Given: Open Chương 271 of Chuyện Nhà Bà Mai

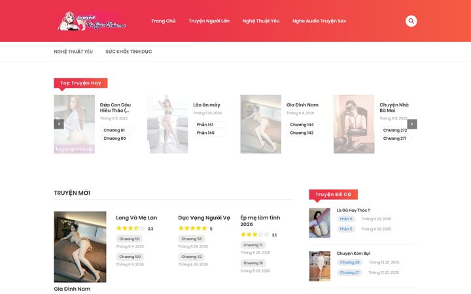Looking at the screenshot, I should (x=394, y=139).
